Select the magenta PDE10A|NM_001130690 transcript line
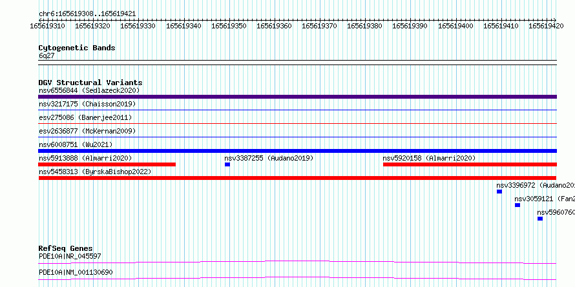The height and width of the screenshot is (287, 575). click(x=297, y=278)
